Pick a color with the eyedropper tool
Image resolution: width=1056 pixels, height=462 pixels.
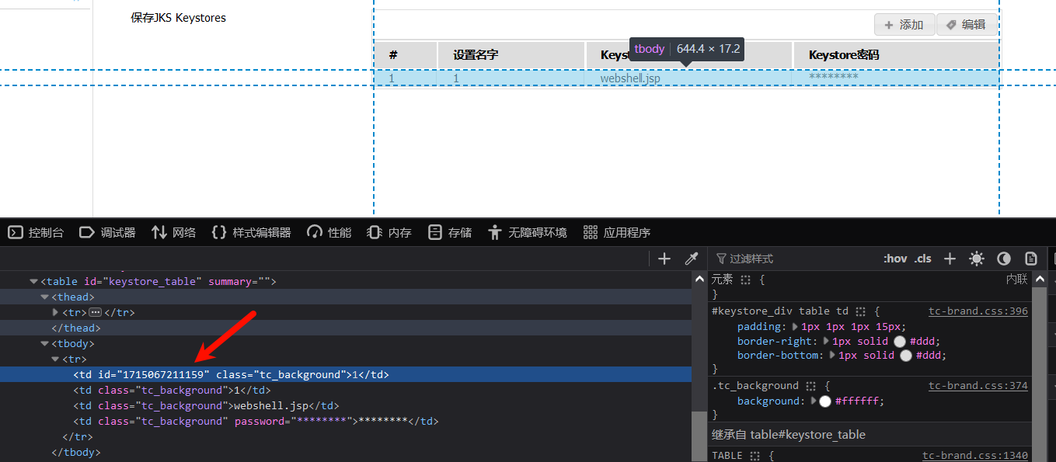691,259
